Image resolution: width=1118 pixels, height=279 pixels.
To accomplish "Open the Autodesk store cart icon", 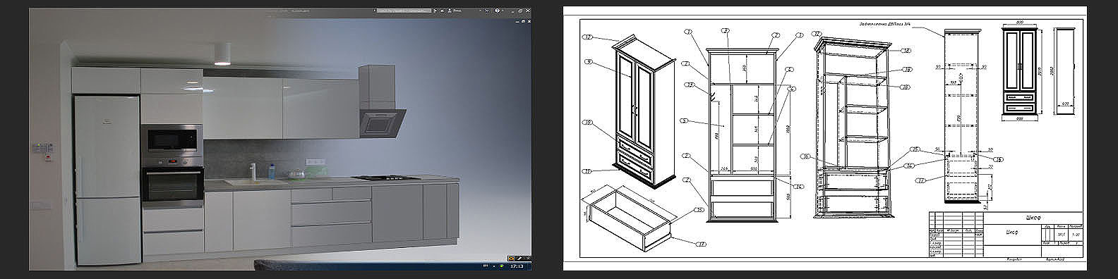I will point(487,11).
